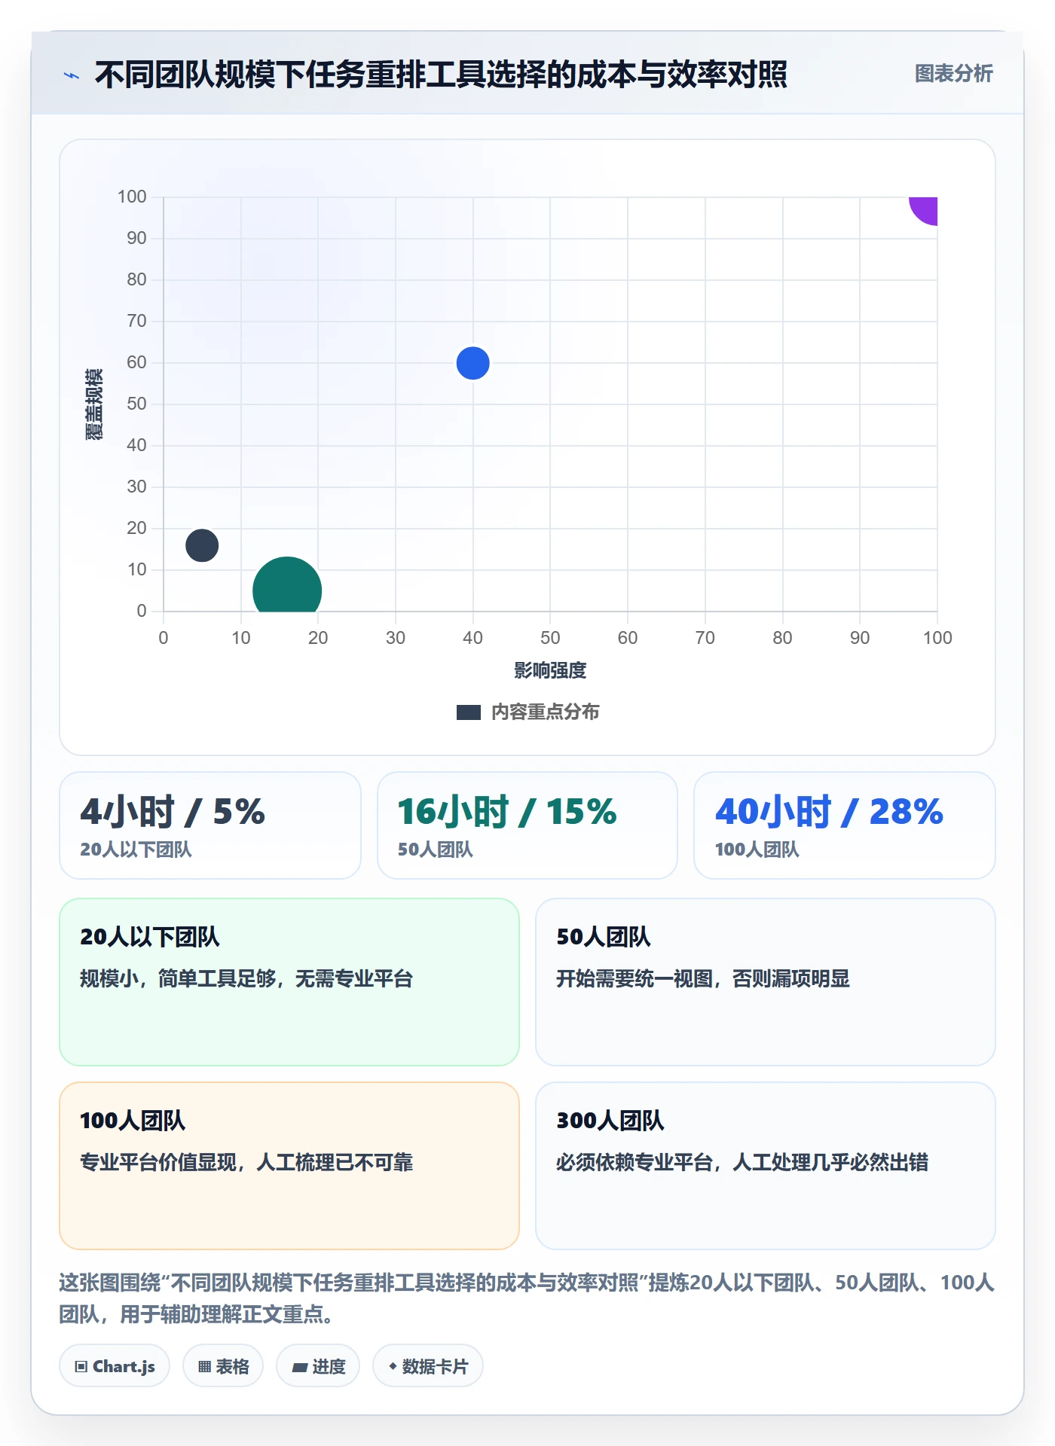Image resolution: width=1055 pixels, height=1446 pixels.
Task: Click the Chart.js tag
Action: [x=115, y=1365]
